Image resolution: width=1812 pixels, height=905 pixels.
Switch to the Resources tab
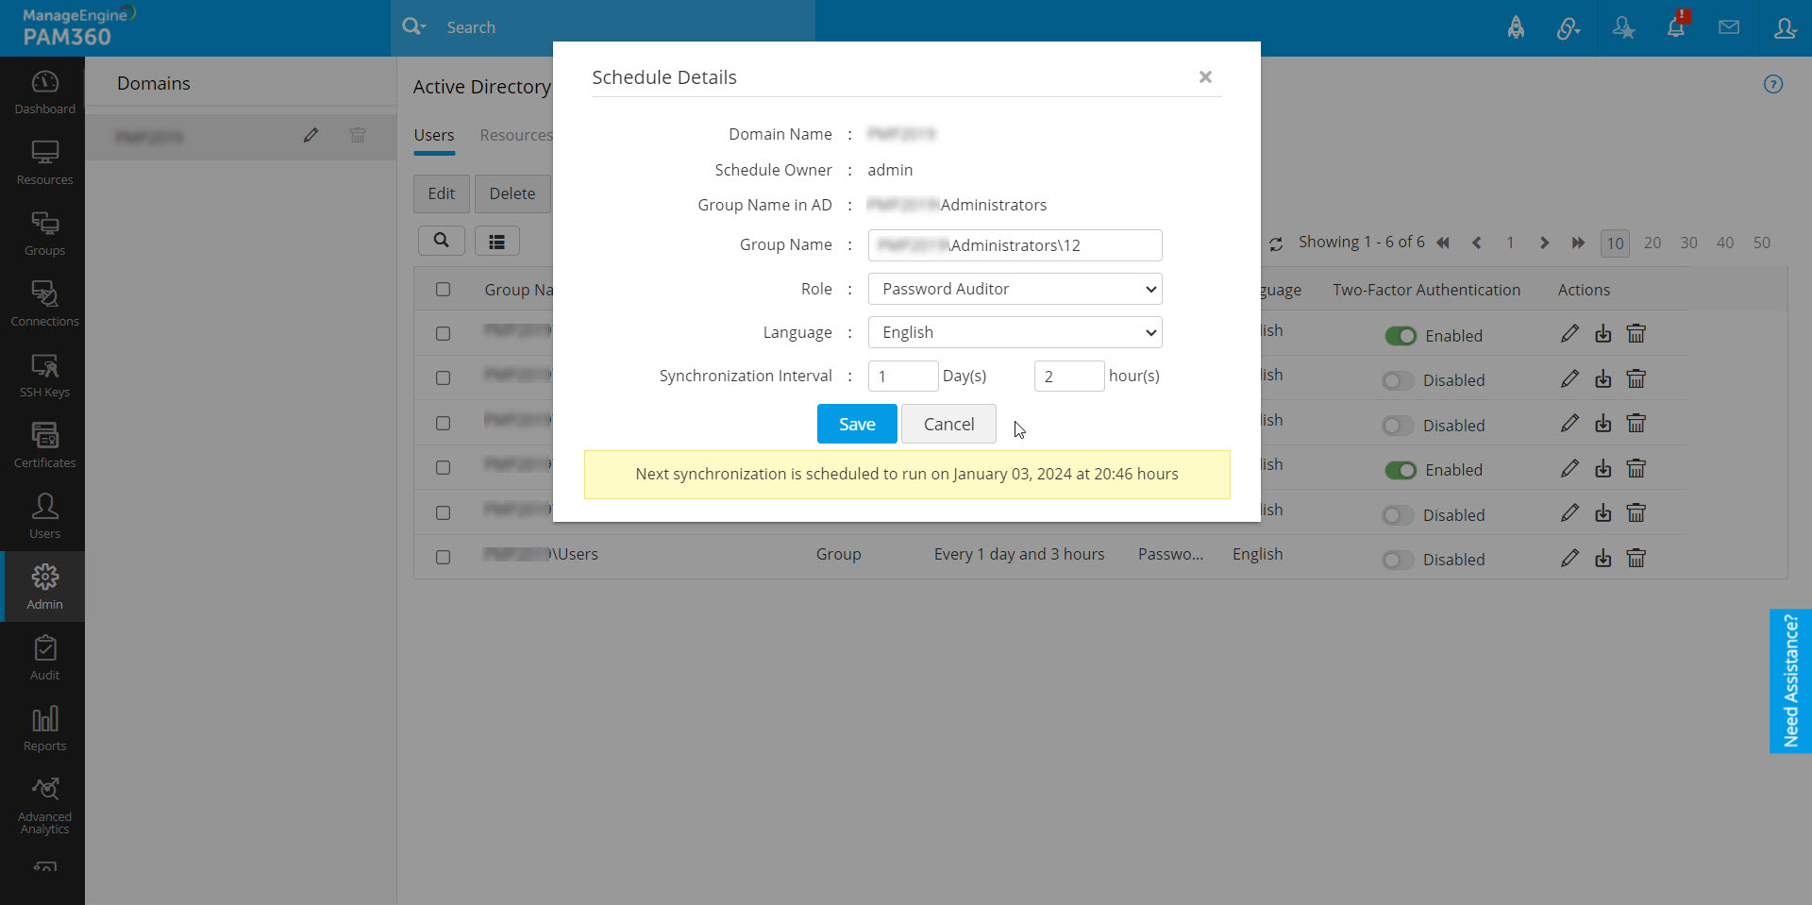515,135
